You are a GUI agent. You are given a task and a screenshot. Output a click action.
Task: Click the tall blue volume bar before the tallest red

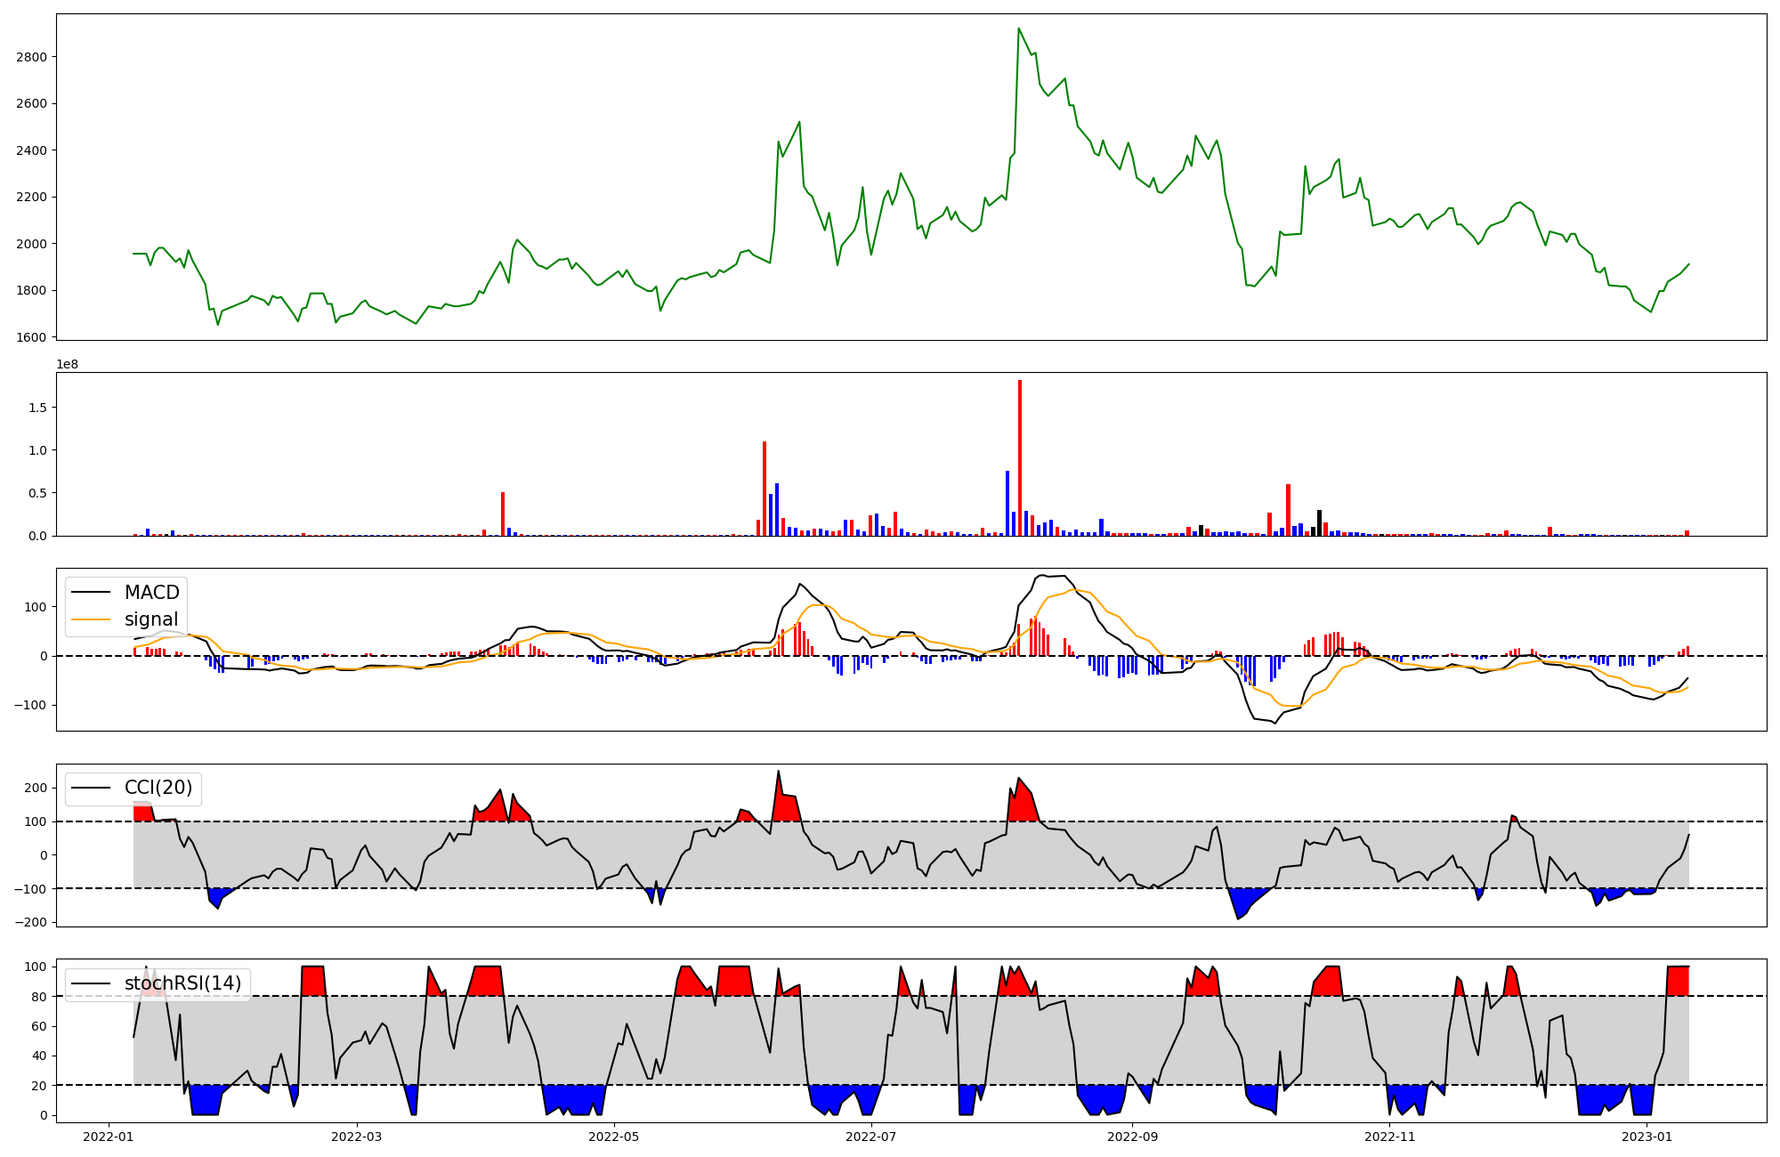pos(1007,504)
